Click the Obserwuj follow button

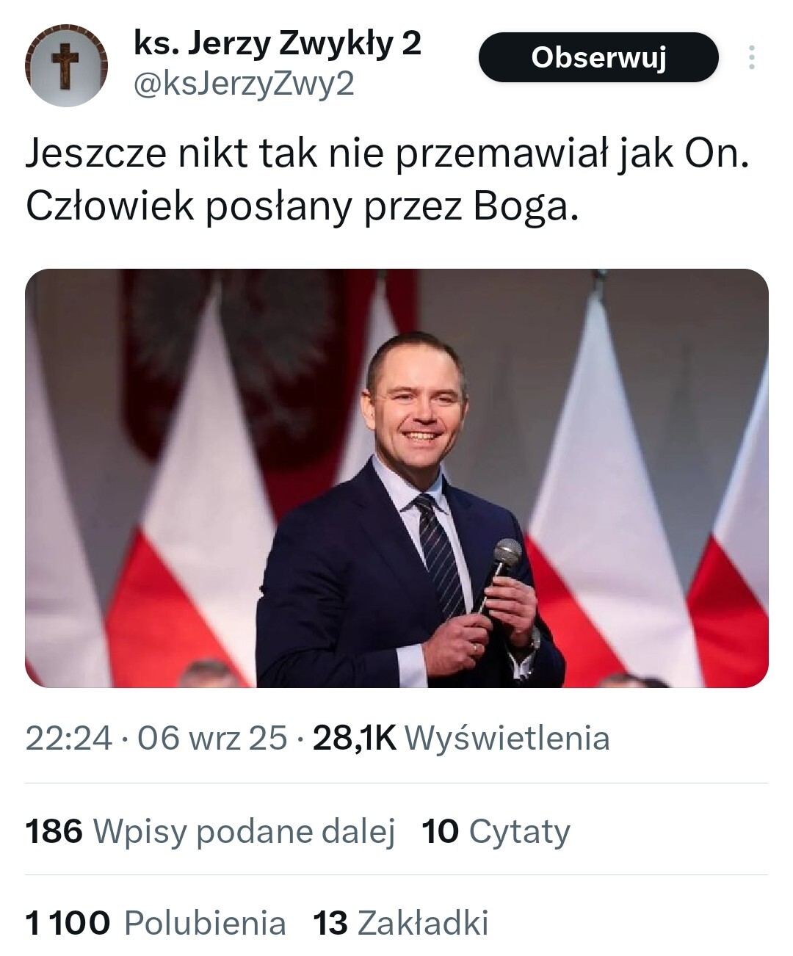point(598,57)
